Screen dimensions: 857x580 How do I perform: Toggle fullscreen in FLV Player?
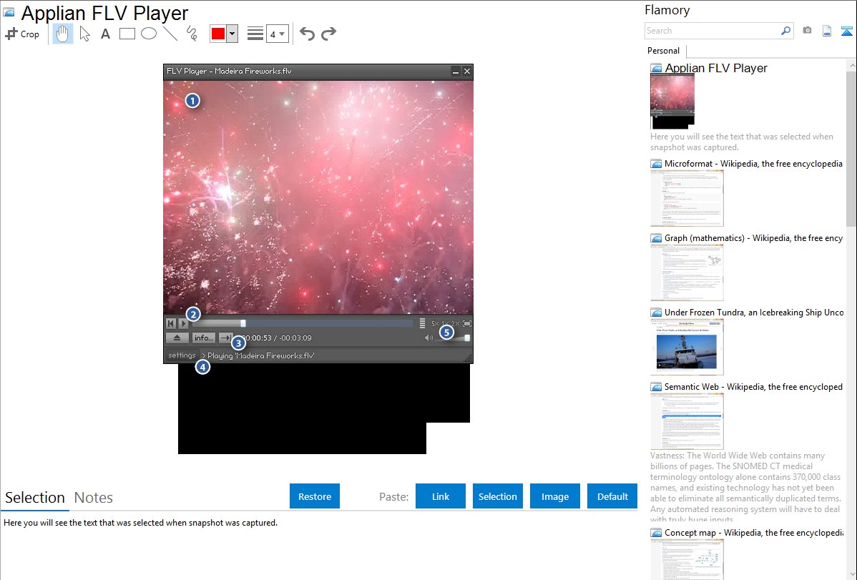[467, 324]
